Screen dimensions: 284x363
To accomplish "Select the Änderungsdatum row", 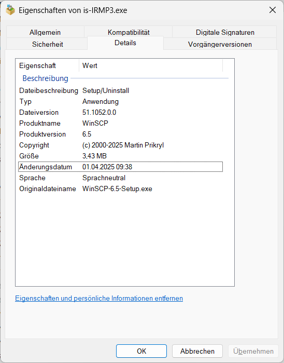I will (120, 167).
